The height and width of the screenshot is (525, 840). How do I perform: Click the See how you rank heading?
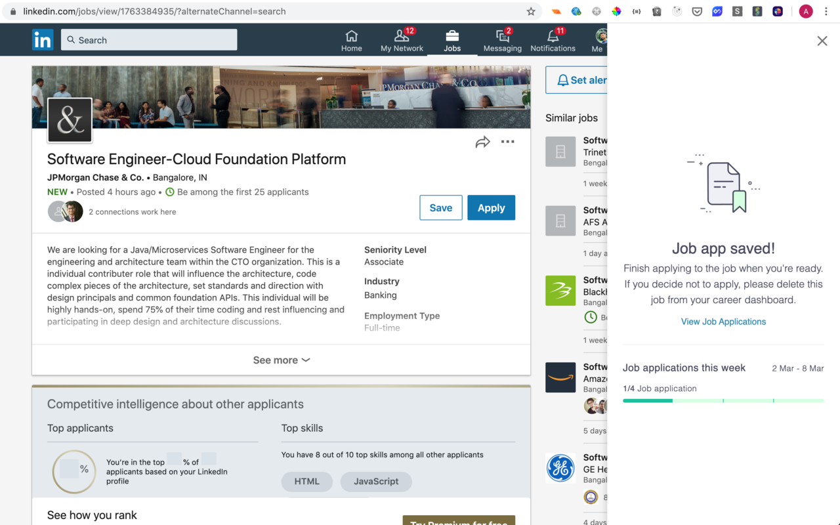tap(92, 515)
